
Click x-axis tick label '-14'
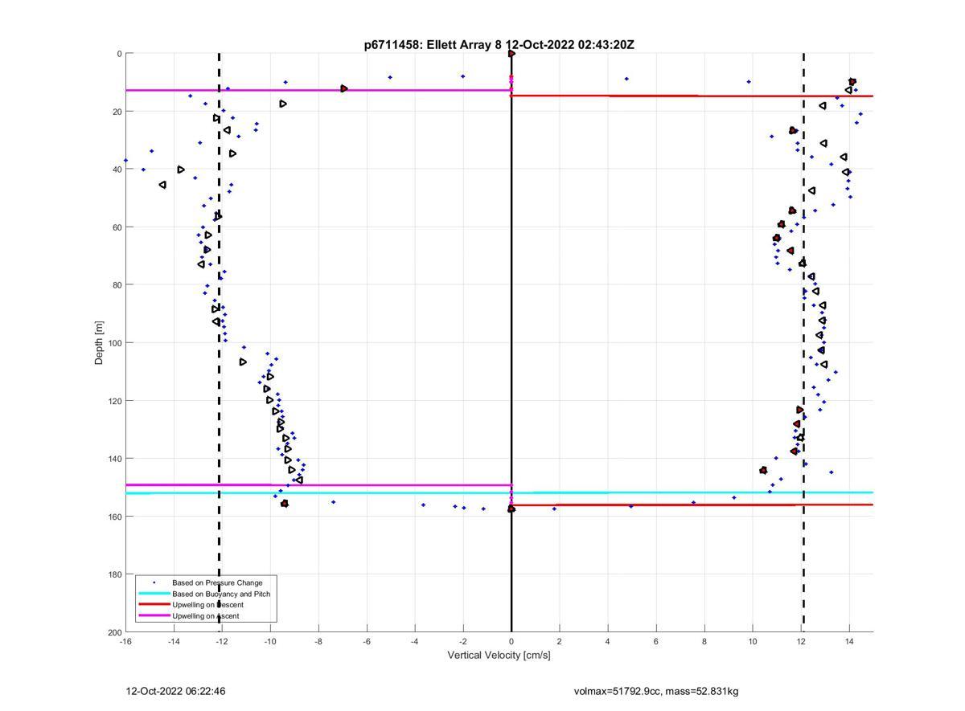174,641
